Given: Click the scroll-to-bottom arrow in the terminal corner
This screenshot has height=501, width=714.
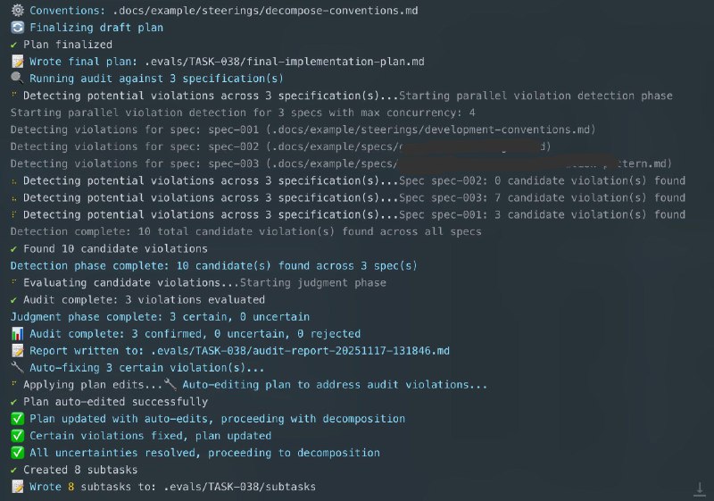Looking at the screenshot, I should click(x=699, y=487).
